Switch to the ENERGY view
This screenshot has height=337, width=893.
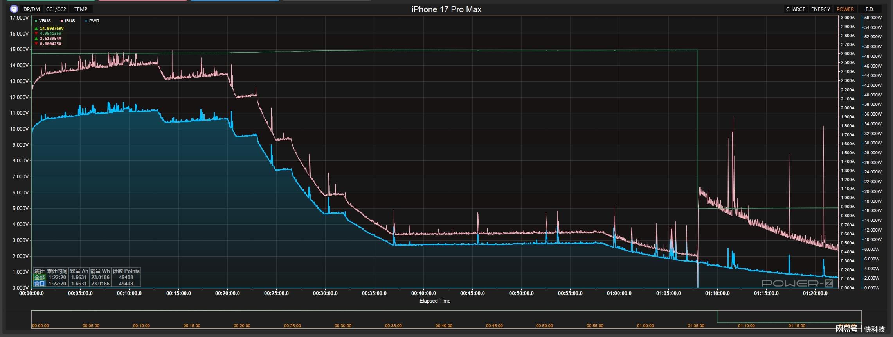(x=820, y=9)
